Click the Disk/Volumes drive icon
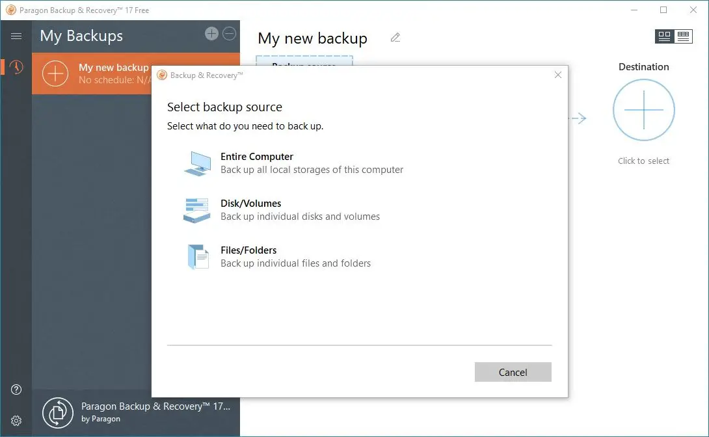709x437 pixels. click(196, 210)
